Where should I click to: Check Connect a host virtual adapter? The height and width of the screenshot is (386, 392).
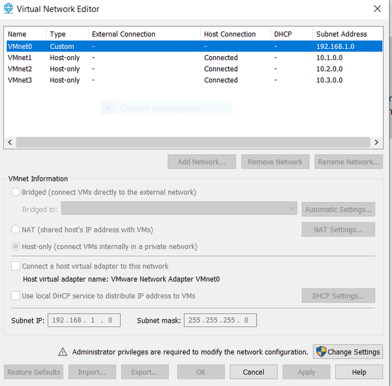[x=16, y=266]
